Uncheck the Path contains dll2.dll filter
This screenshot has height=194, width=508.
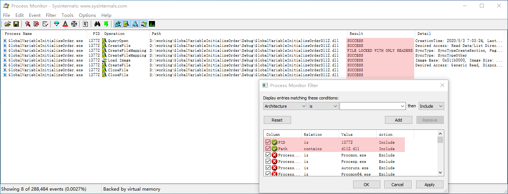click(x=268, y=149)
